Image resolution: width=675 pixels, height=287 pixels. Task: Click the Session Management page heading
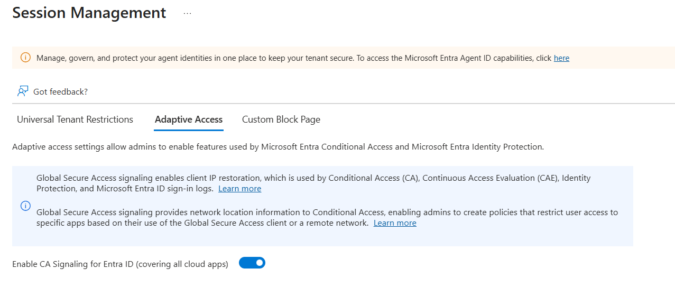tap(89, 13)
